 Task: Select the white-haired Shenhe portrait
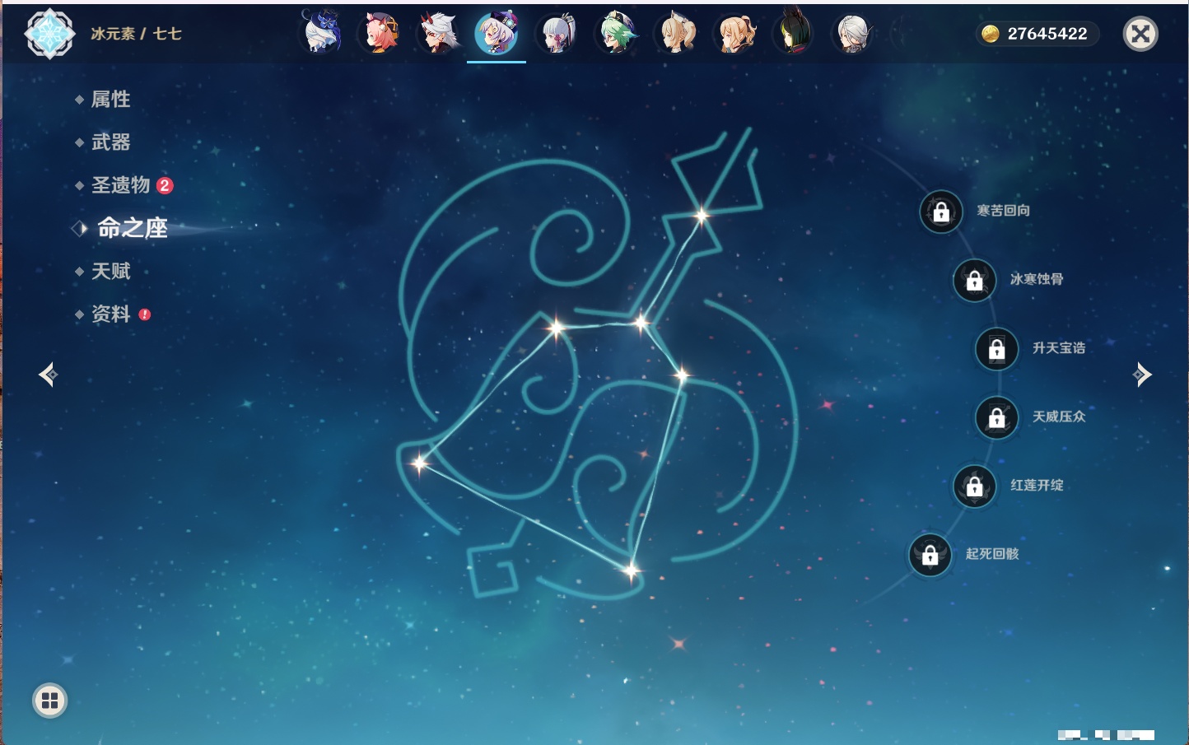(853, 33)
